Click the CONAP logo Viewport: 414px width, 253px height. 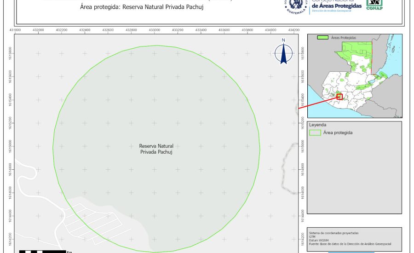click(x=374, y=5)
